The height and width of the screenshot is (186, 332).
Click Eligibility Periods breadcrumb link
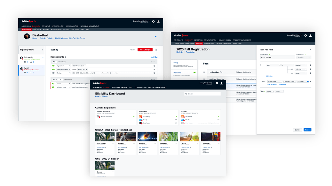(x=46, y=38)
